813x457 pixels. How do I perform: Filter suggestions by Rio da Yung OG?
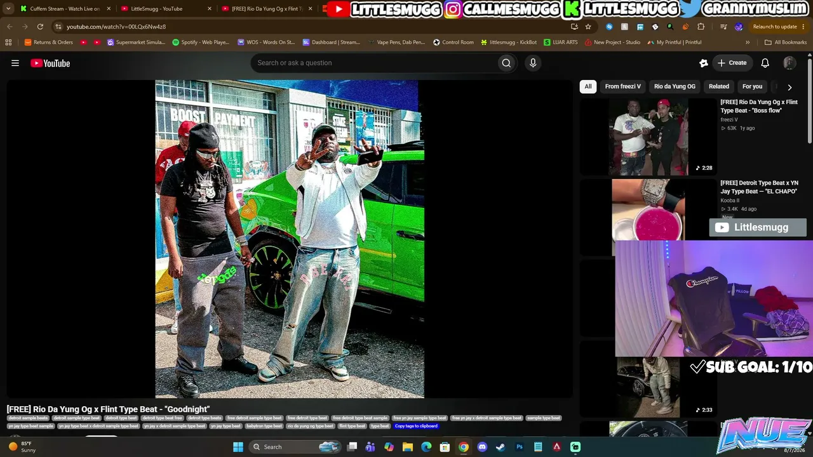pos(675,86)
